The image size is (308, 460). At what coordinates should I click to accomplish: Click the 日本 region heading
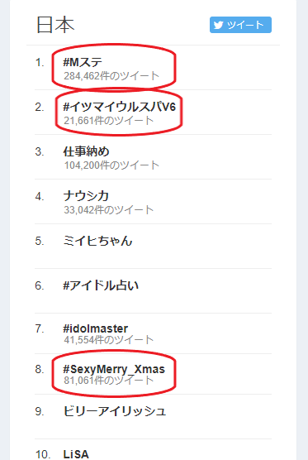pyautogui.click(x=55, y=25)
